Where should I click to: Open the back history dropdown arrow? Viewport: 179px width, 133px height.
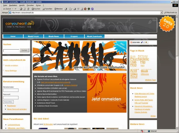pos(13,9)
